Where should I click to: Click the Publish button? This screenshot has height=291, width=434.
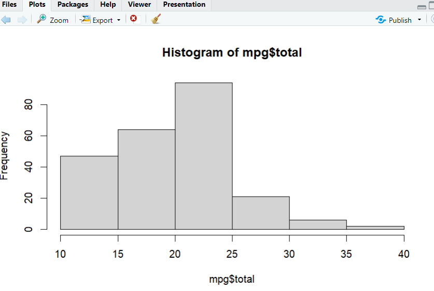(x=394, y=20)
